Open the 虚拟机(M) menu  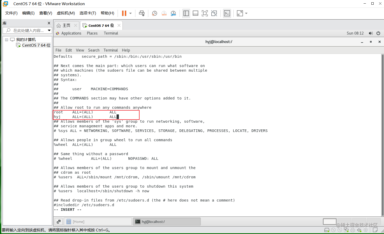click(66, 13)
